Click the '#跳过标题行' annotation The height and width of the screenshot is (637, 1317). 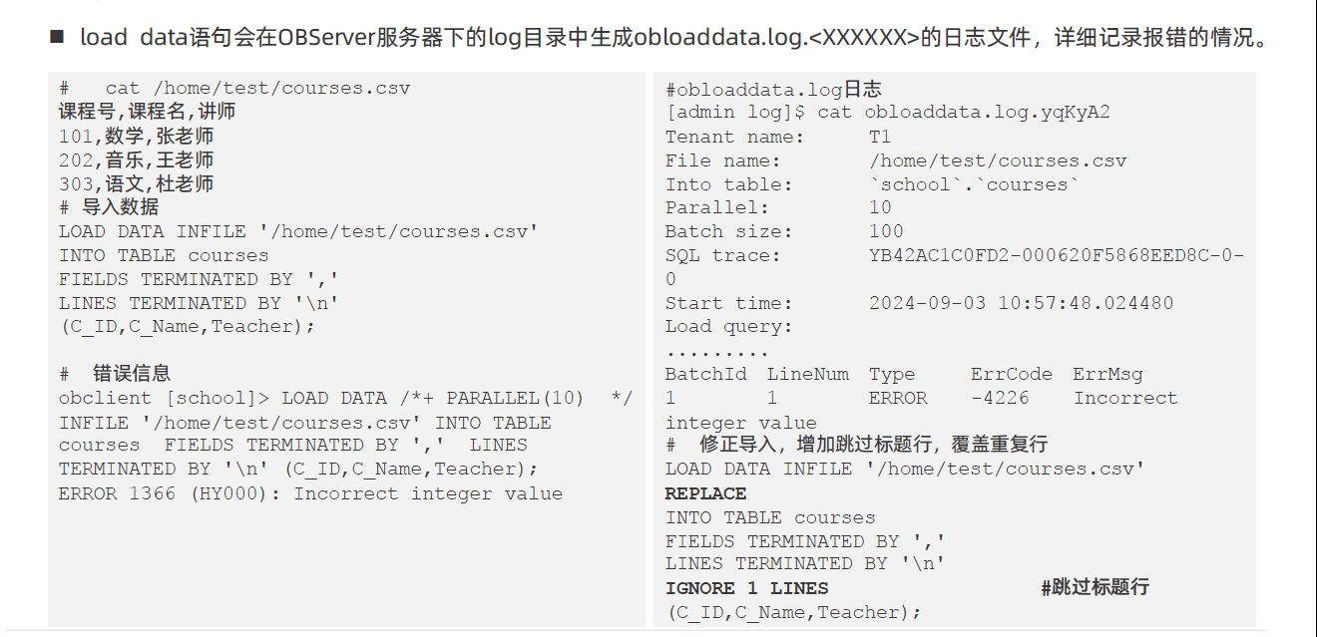click(1095, 587)
